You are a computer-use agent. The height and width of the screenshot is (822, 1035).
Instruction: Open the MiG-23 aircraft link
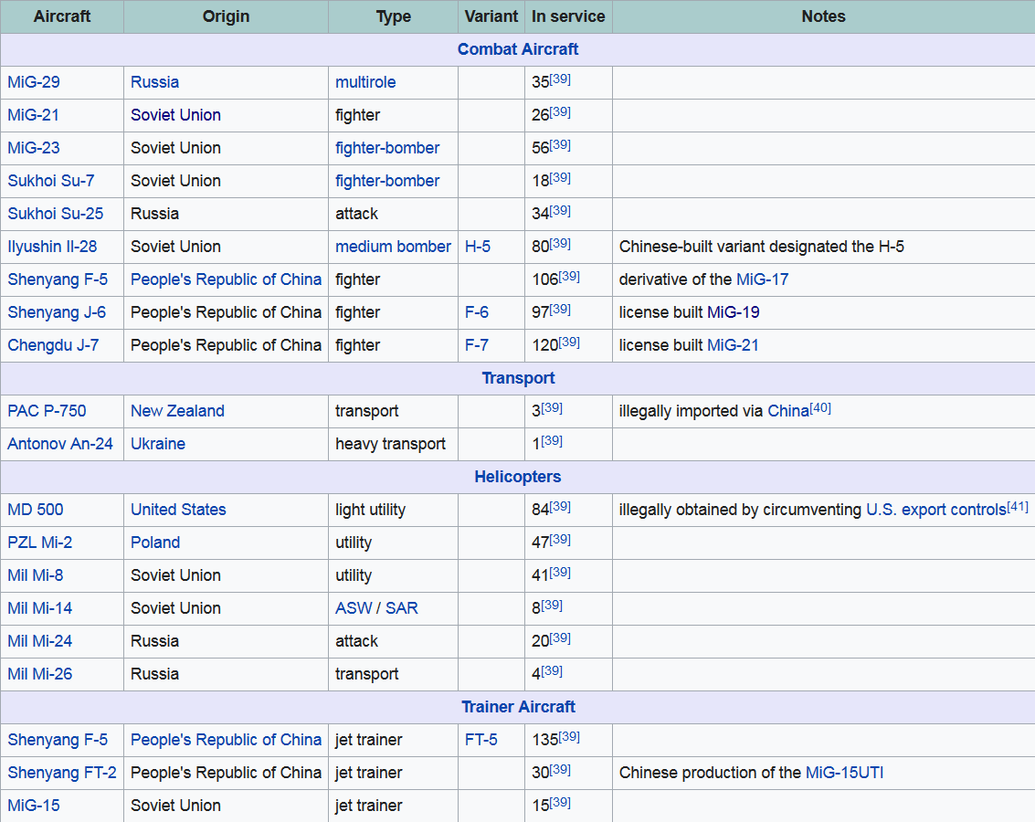(x=34, y=148)
